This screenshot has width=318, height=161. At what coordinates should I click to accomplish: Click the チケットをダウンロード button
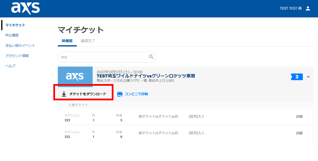(84, 94)
